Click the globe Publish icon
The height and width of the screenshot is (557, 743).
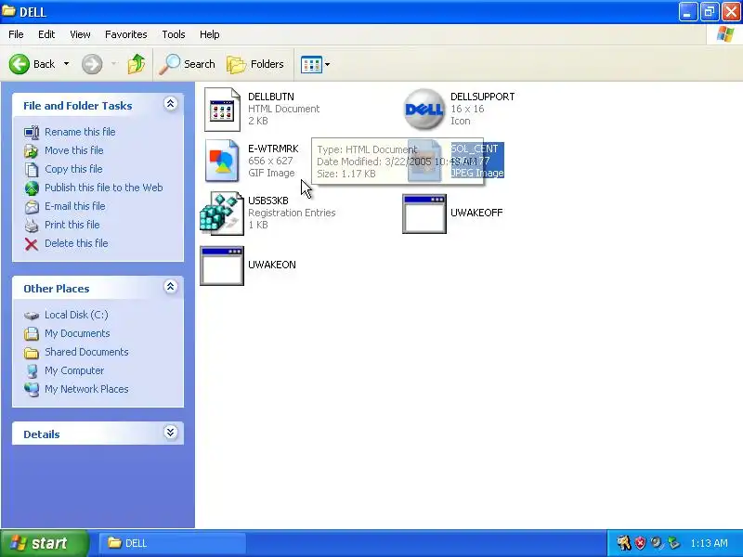[32, 188]
